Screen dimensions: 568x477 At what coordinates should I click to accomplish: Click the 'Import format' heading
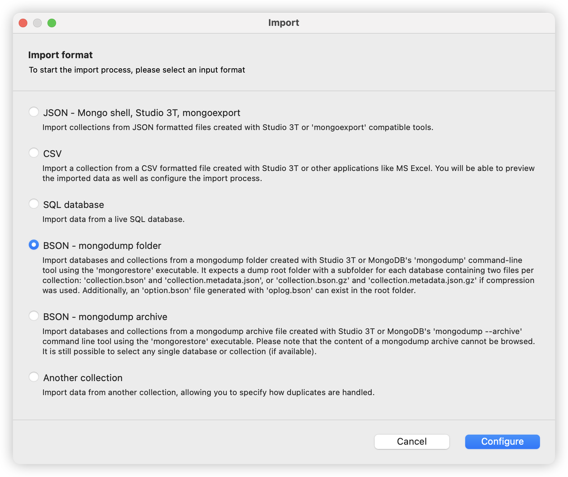[60, 55]
